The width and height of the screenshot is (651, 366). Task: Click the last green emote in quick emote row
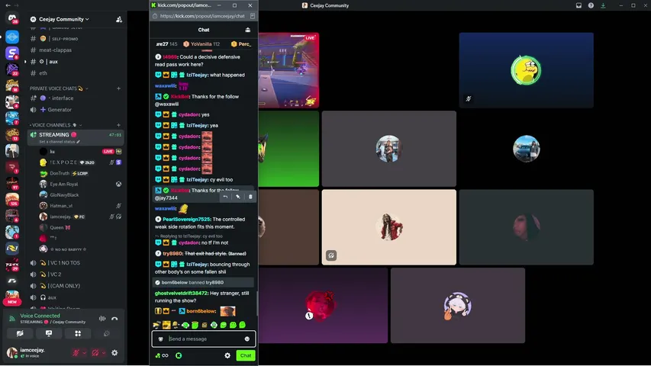[243, 325]
